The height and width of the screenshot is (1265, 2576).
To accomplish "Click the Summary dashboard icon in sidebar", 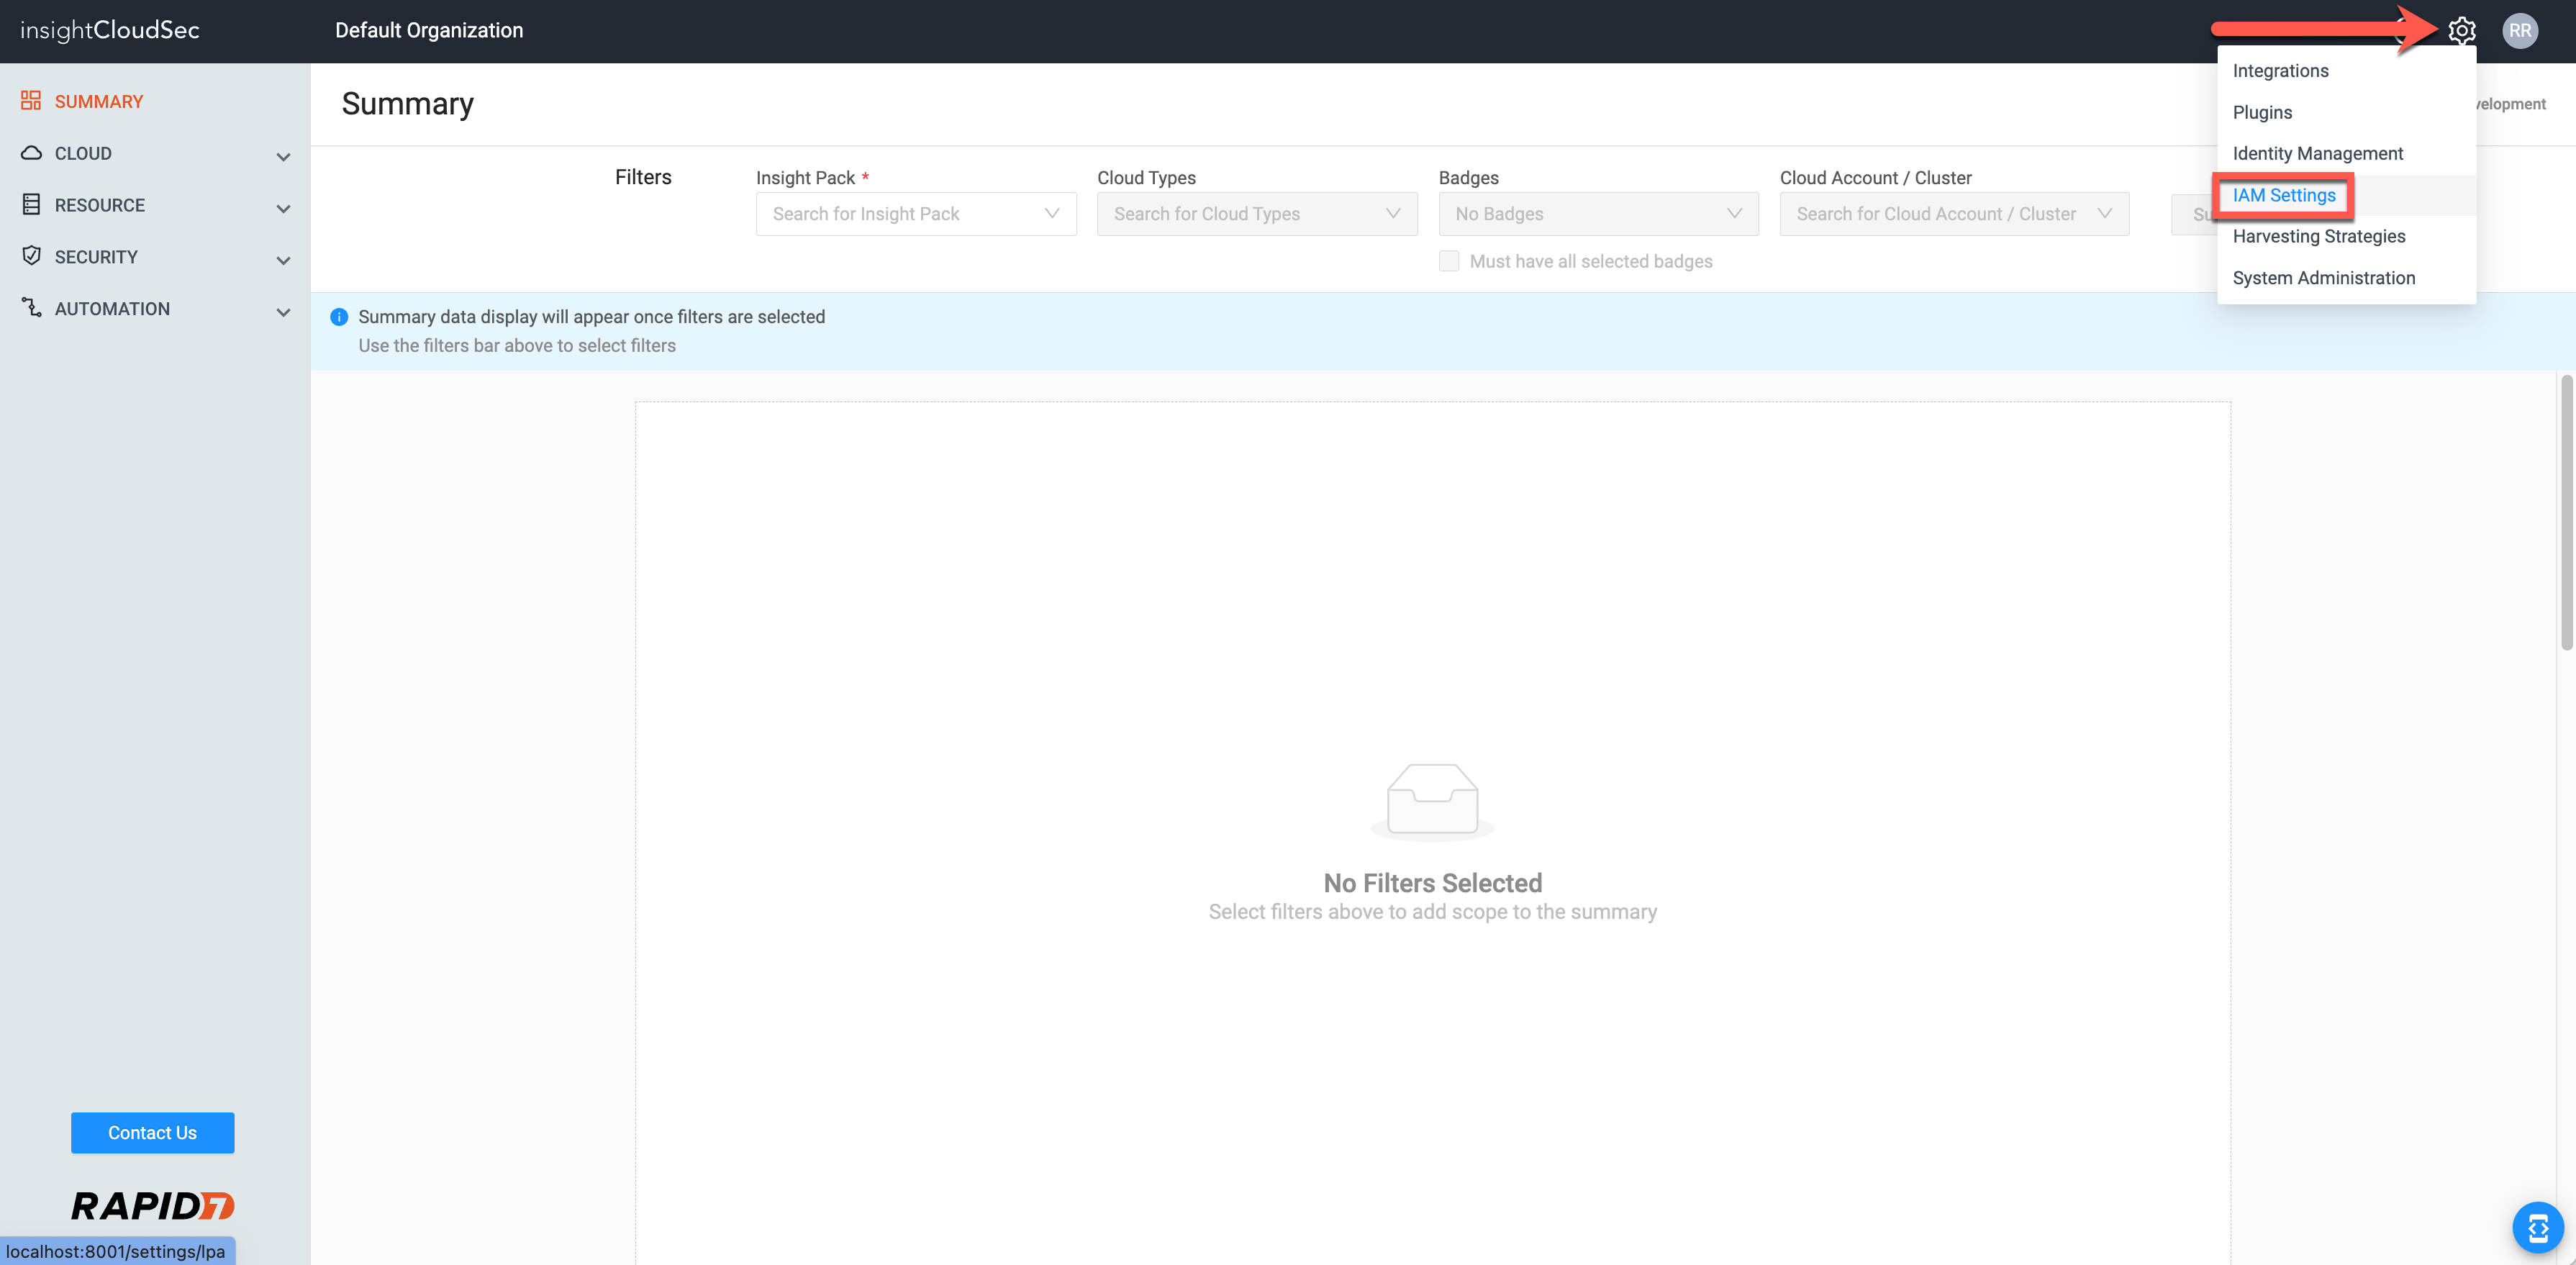I will click(31, 101).
